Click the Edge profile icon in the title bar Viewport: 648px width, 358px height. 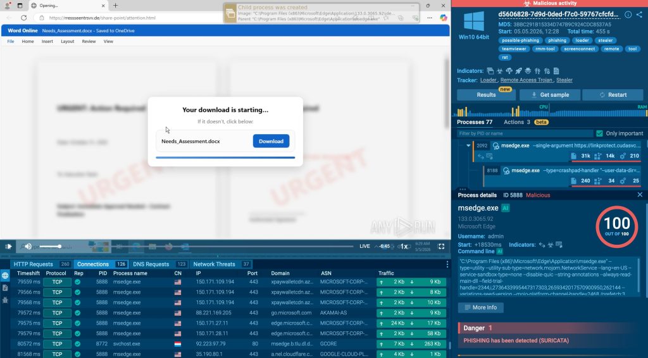click(x=8, y=6)
